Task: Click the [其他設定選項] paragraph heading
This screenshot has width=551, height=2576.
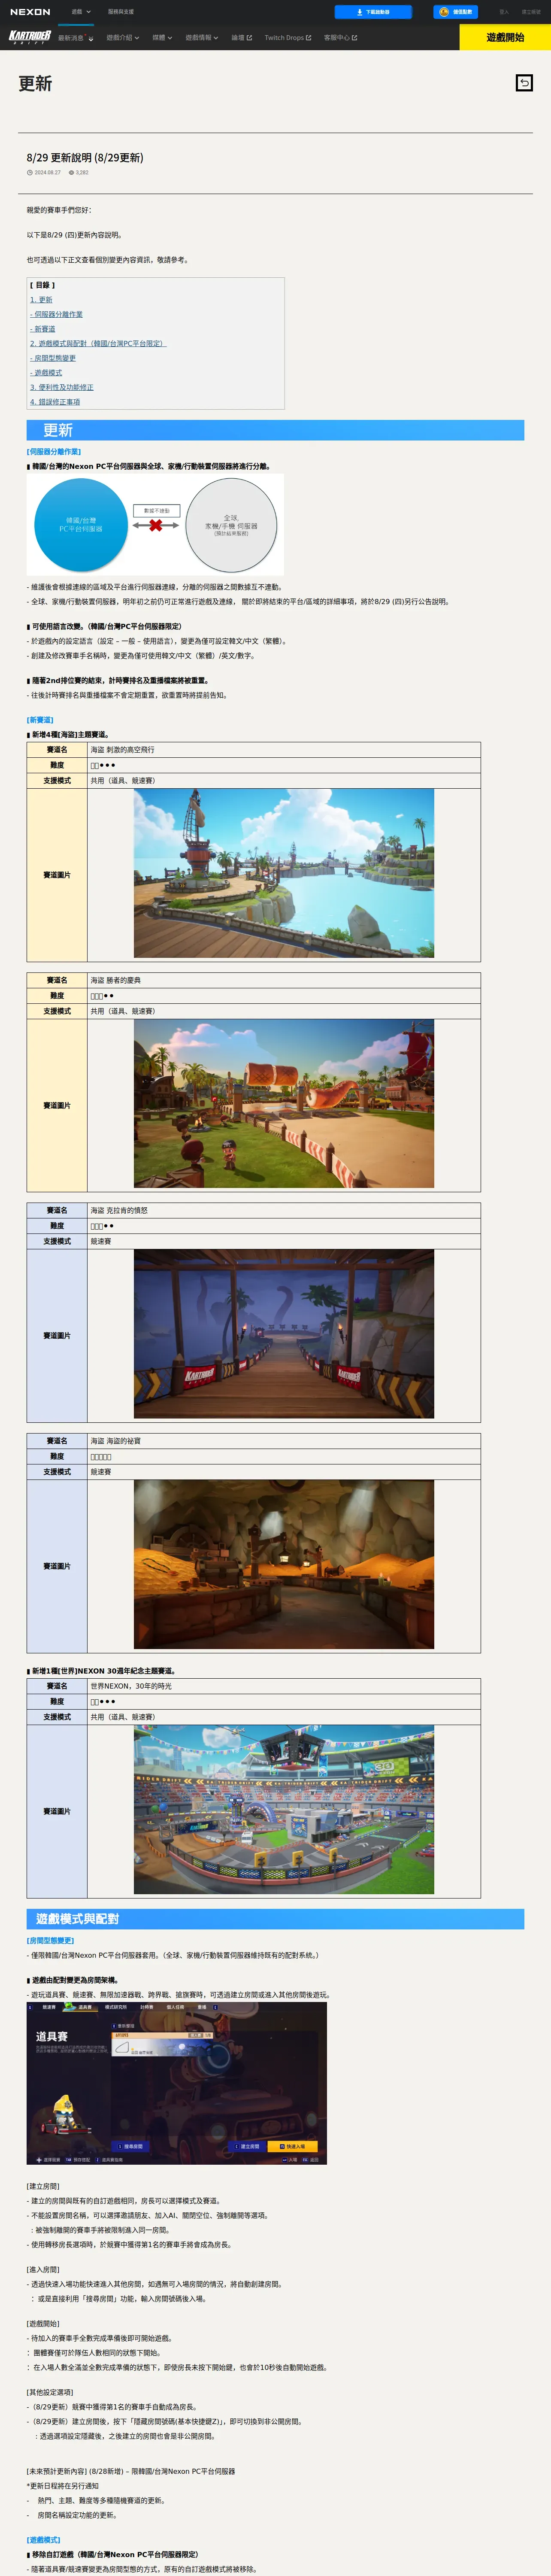Action: coord(50,2393)
